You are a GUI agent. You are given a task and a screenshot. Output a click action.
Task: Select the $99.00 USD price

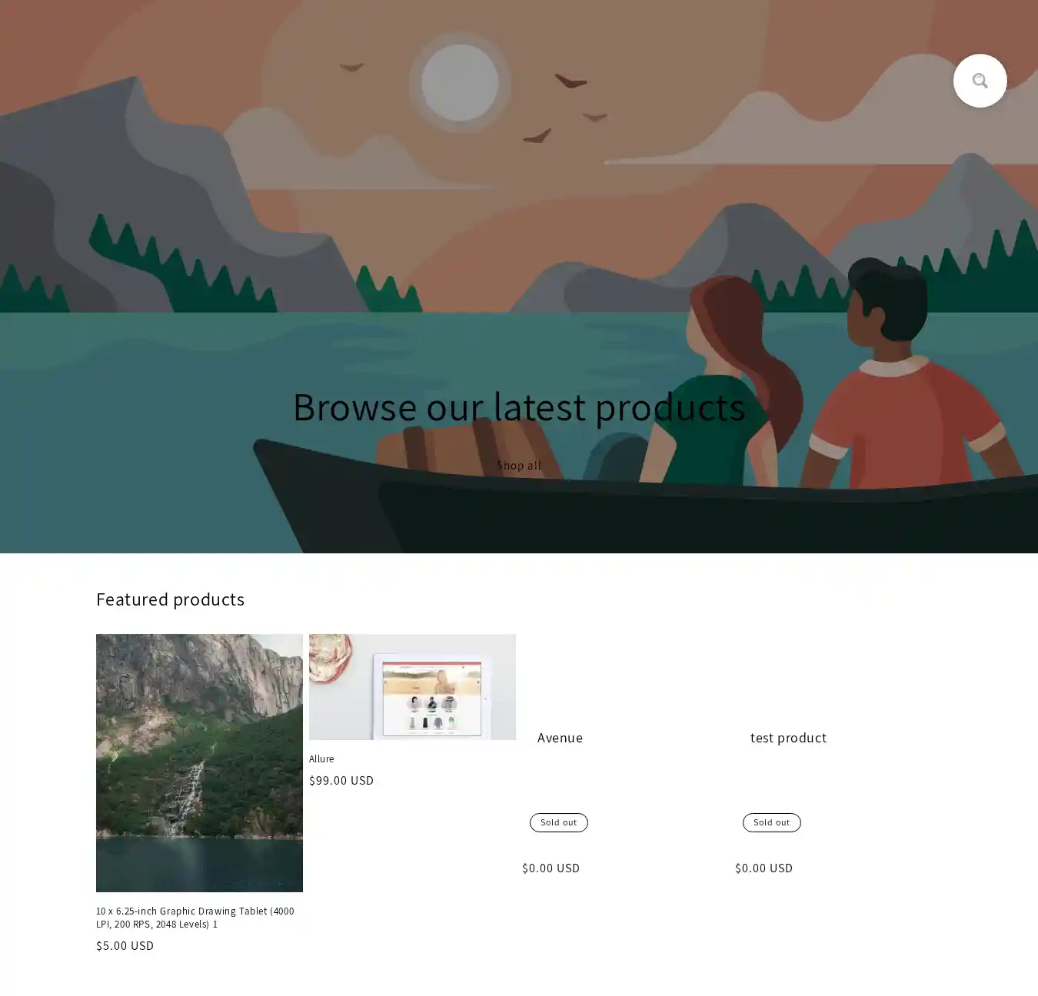pos(341,781)
